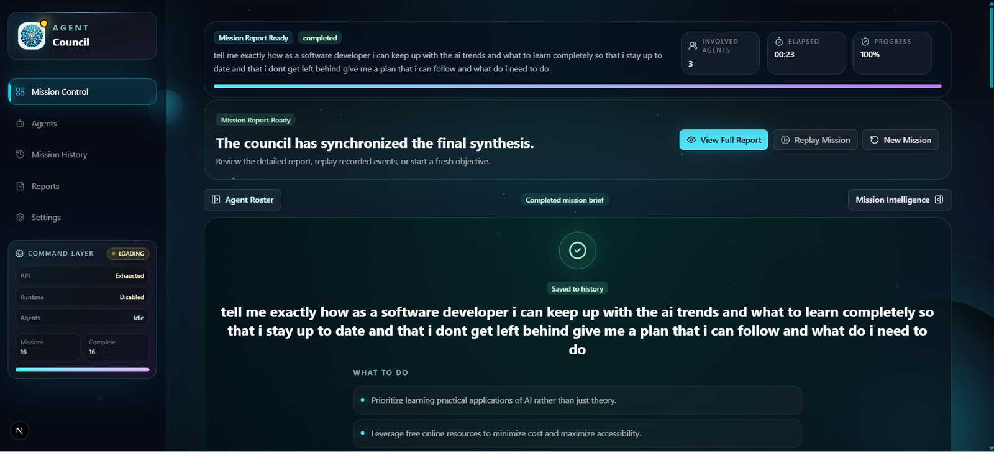The width and height of the screenshot is (994, 452).
Task: Click the mission progress bar in header
Action: click(577, 86)
